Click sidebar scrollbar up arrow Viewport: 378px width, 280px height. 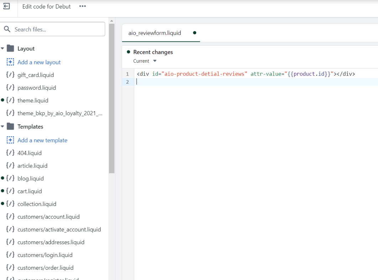pyautogui.click(x=112, y=21)
